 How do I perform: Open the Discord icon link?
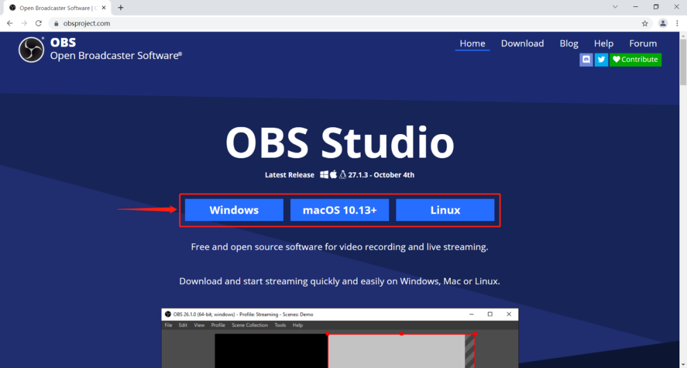[586, 59]
